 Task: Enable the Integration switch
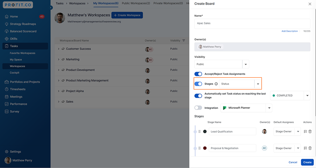(198, 108)
